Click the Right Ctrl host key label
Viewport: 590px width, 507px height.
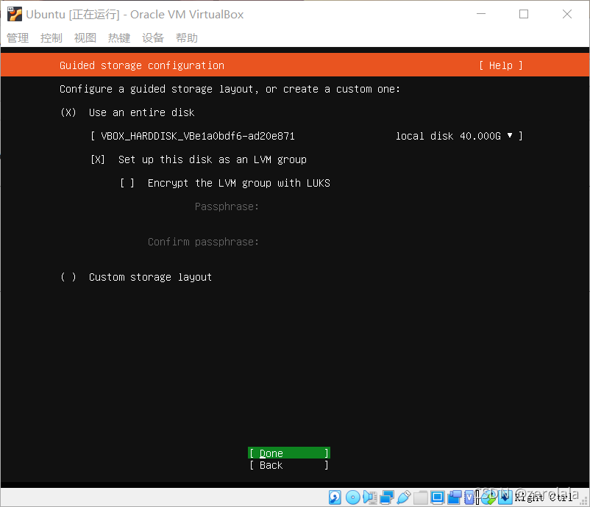pyautogui.click(x=544, y=497)
